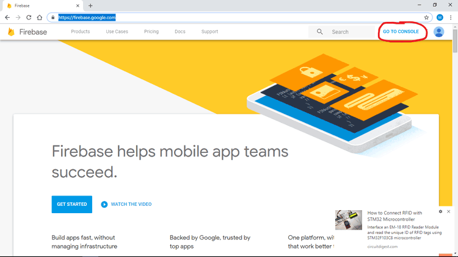Open the Support page
This screenshot has height=257, width=458.
coord(209,32)
